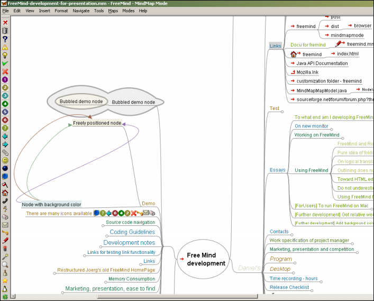
Task: Unfold Time recording - hours node circle
Action: pos(321,282)
